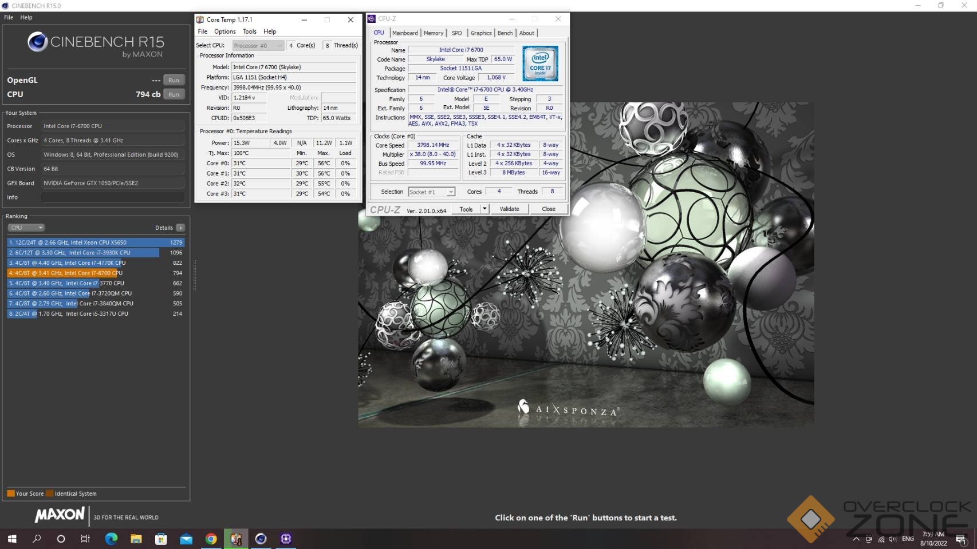Click the Close button in CPU-Z
The image size is (977, 549).
pyautogui.click(x=549, y=209)
